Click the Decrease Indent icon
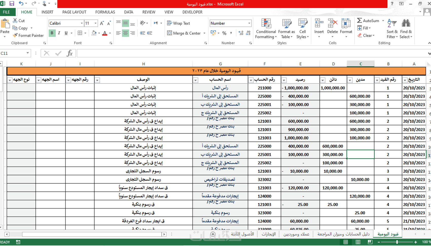The width and height of the screenshot is (431, 246). pos(142,33)
